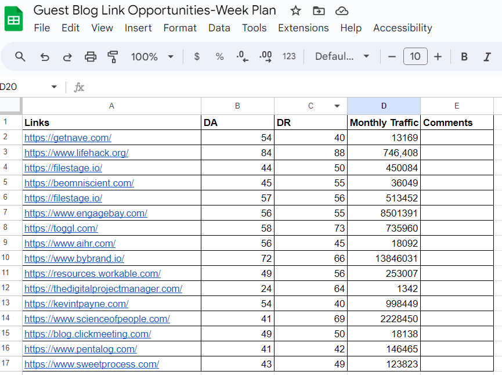Expand the name box dropdown arrow
This screenshot has width=502, height=375.
tap(54, 87)
